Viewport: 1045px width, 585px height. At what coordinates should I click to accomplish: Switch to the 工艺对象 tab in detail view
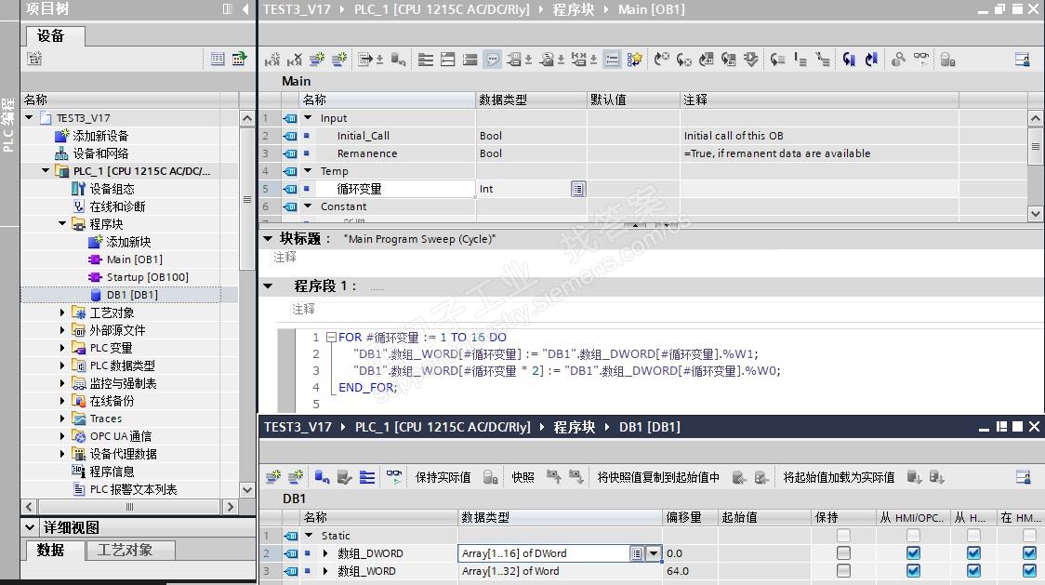(130, 551)
